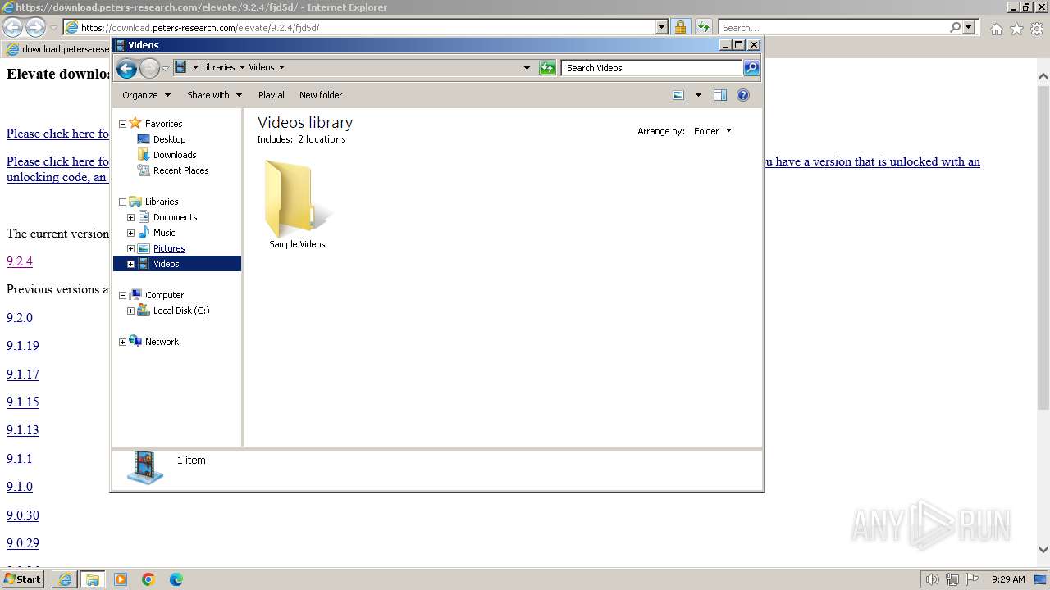The width and height of the screenshot is (1050, 590).
Task: Click IE refresh button
Action: [x=704, y=27]
